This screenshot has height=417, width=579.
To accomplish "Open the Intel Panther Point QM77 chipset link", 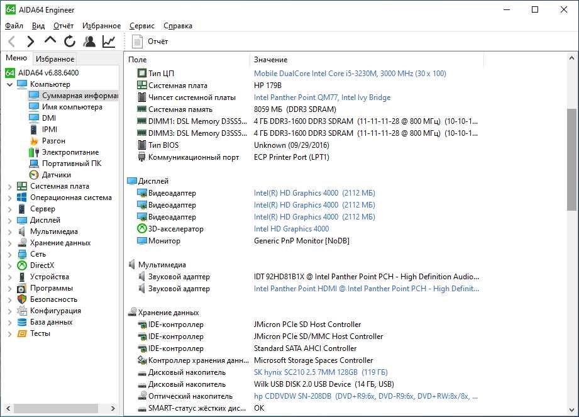I will point(322,97).
